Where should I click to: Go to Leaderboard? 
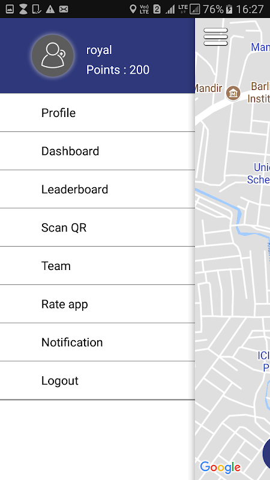[97, 190]
